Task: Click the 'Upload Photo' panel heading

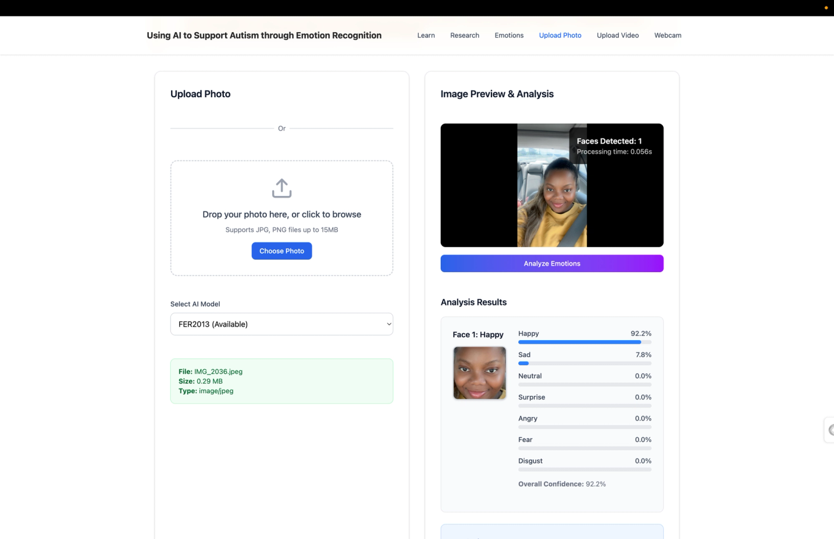Action: [200, 94]
